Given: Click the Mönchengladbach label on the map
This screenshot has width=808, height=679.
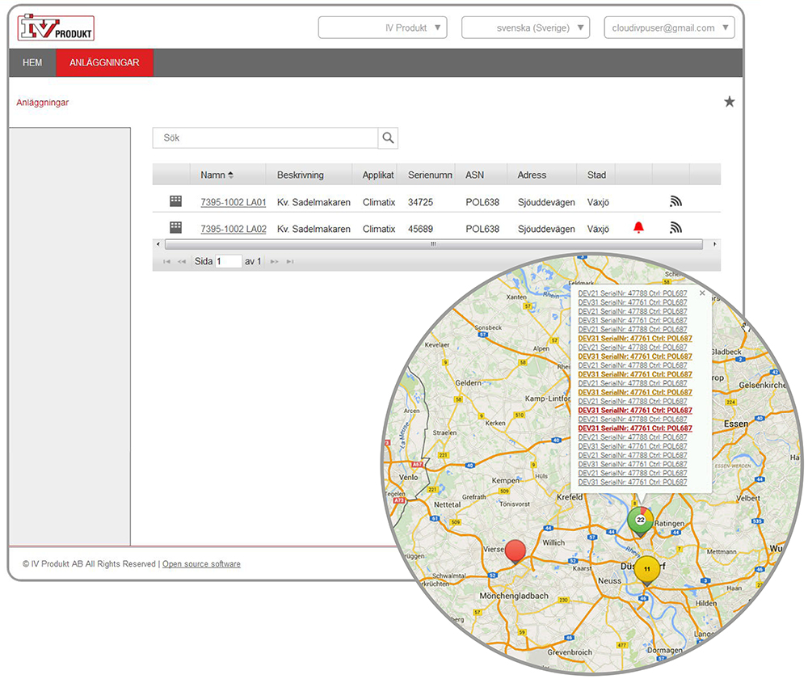Looking at the screenshot, I should (514, 596).
